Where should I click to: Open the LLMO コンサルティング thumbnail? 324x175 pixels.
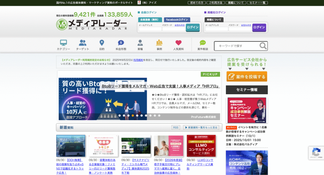[201, 146]
